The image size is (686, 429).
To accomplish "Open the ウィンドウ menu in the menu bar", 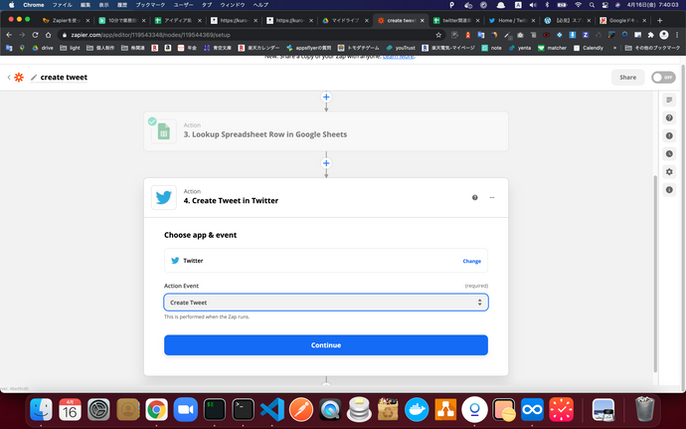I will (233, 5).
